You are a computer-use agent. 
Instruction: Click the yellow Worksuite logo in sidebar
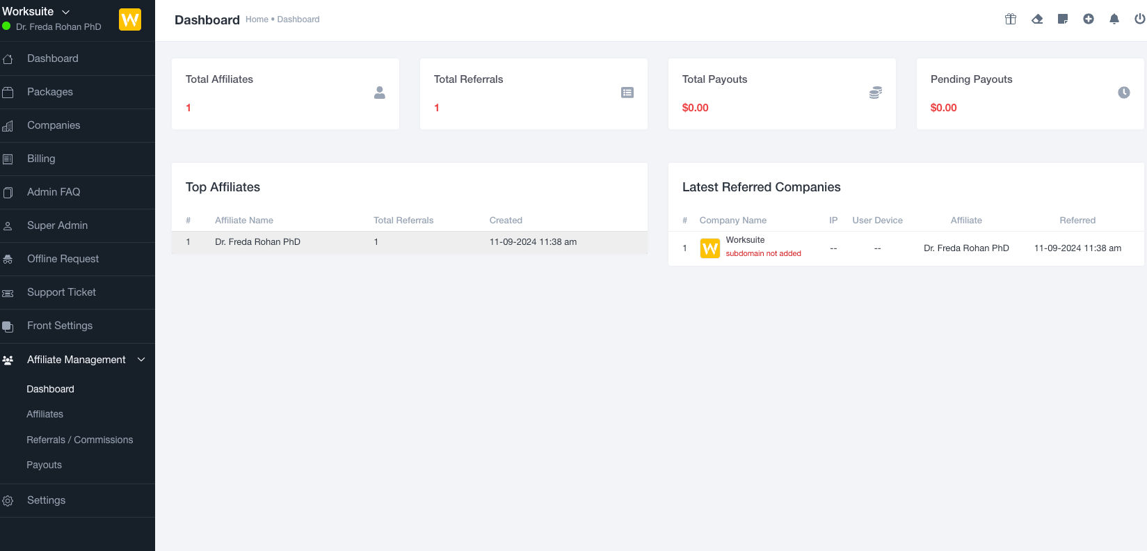pyautogui.click(x=130, y=19)
